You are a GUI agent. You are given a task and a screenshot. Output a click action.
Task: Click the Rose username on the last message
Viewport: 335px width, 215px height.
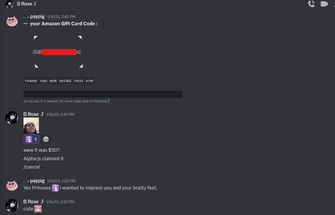point(33,201)
